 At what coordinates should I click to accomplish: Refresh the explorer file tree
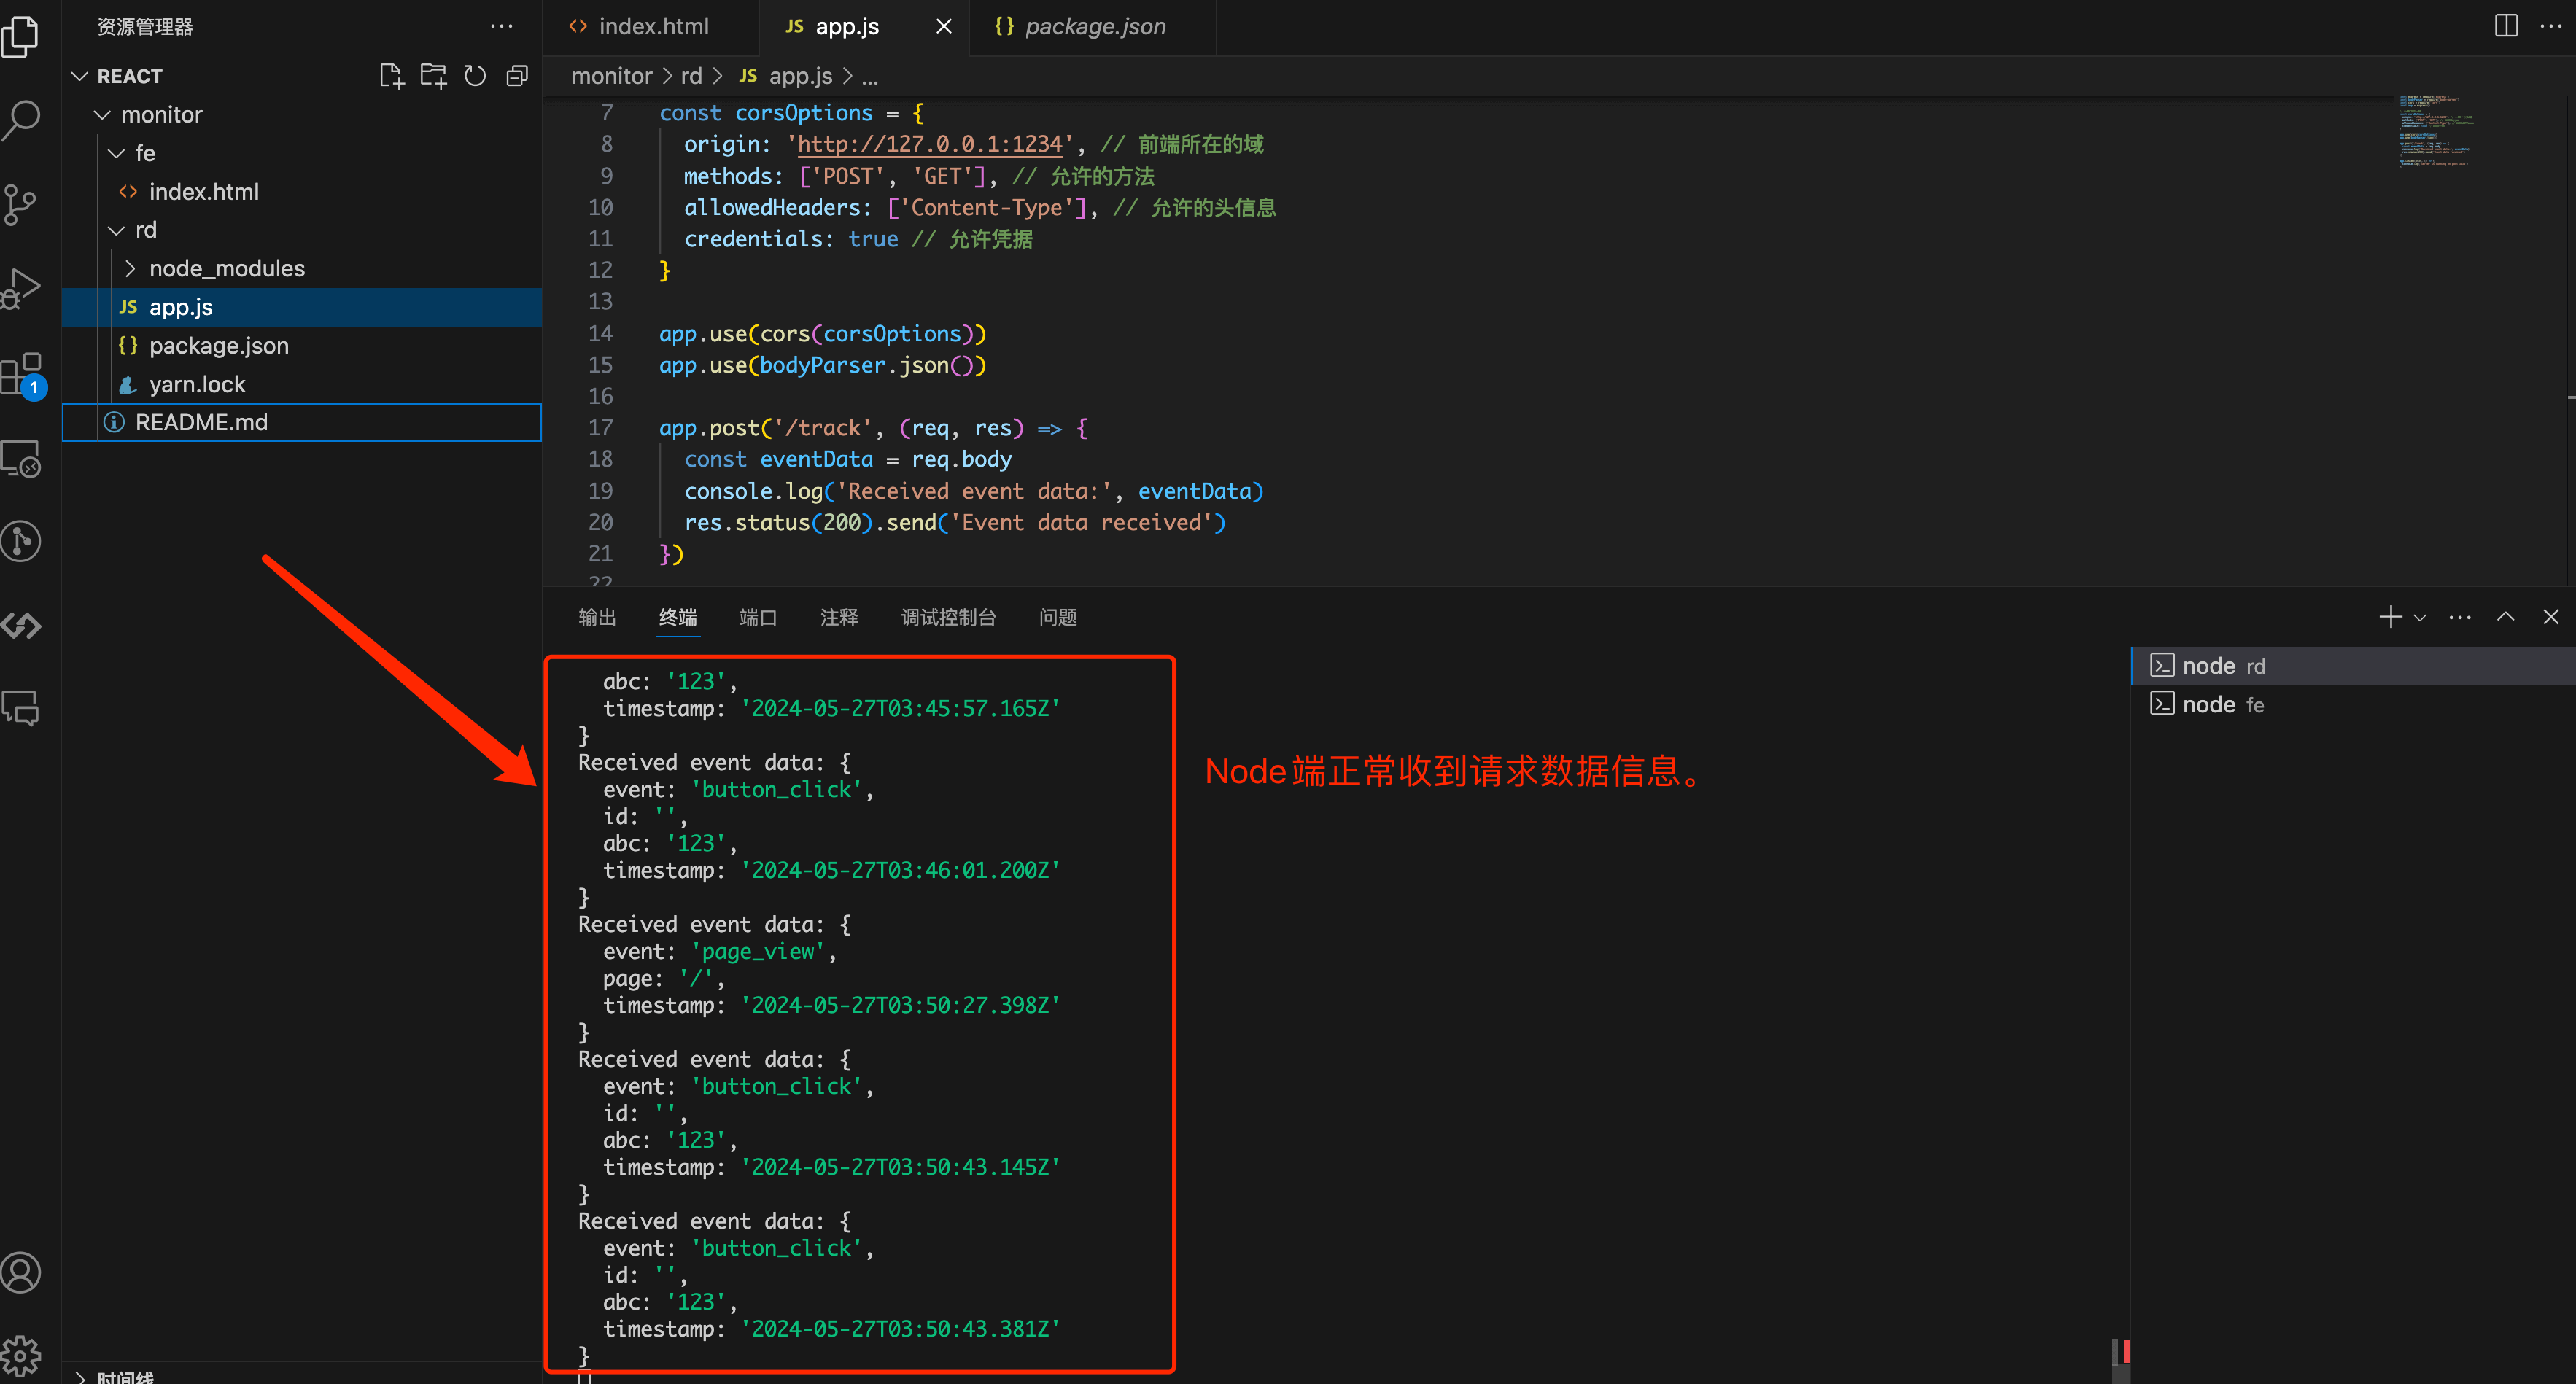pyautogui.click(x=475, y=76)
